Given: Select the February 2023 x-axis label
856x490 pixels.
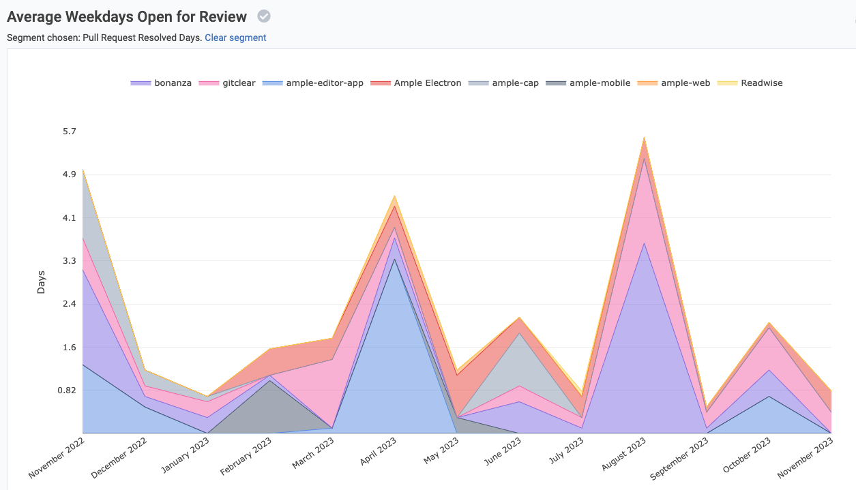Looking at the screenshot, I should (x=247, y=458).
